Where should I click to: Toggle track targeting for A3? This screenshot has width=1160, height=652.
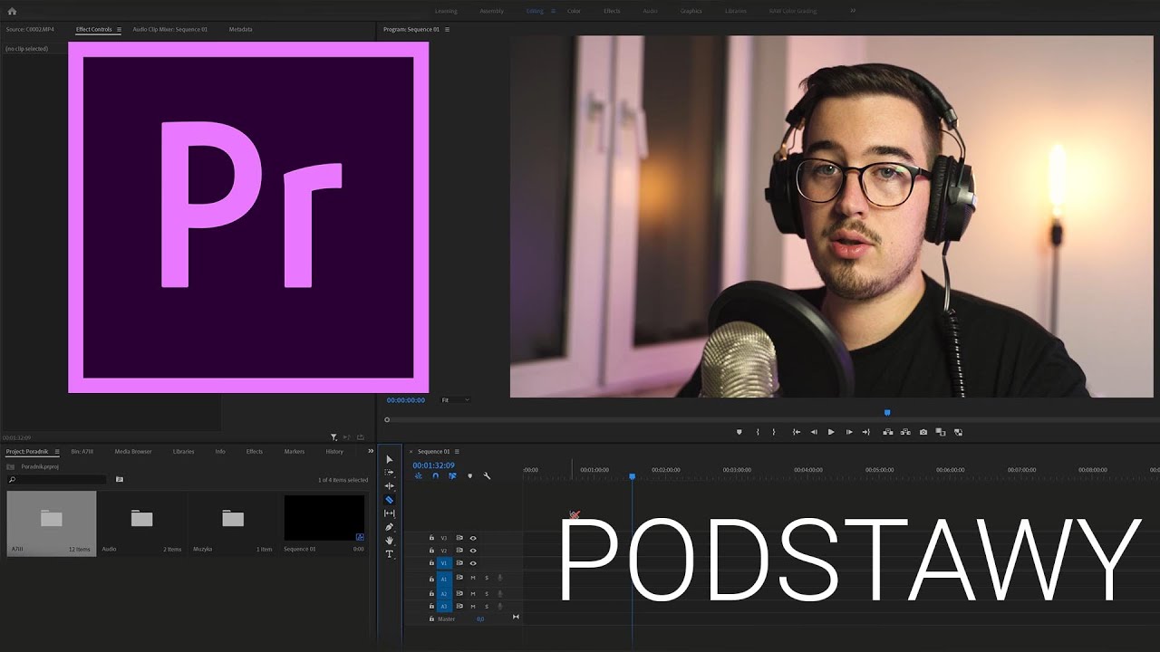pos(444,606)
